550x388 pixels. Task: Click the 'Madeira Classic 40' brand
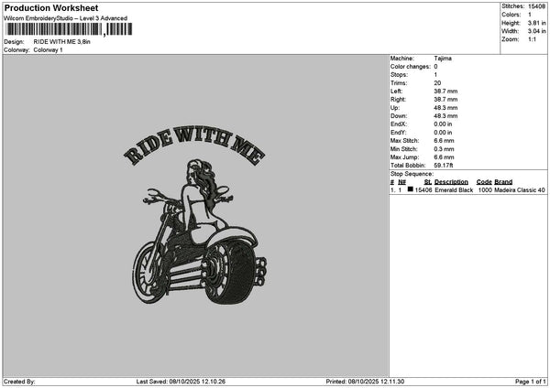point(520,190)
